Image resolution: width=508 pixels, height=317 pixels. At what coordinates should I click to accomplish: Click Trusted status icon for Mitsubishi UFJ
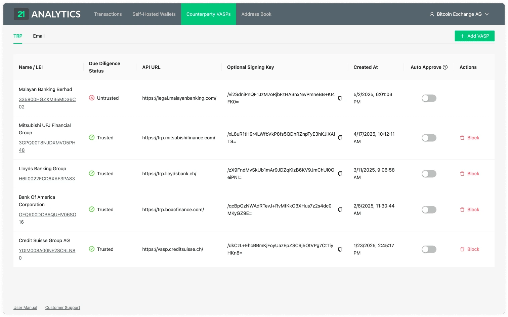click(x=91, y=137)
